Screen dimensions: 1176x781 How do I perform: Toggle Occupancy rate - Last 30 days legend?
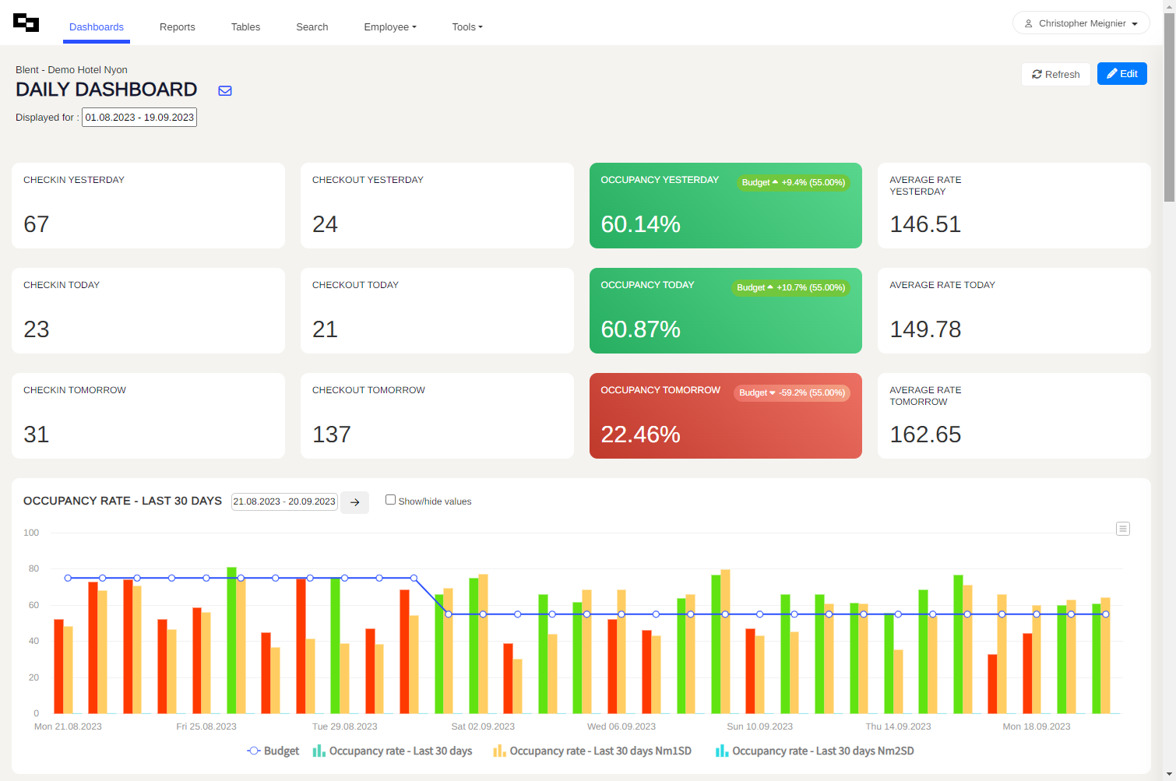pyautogui.click(x=393, y=751)
